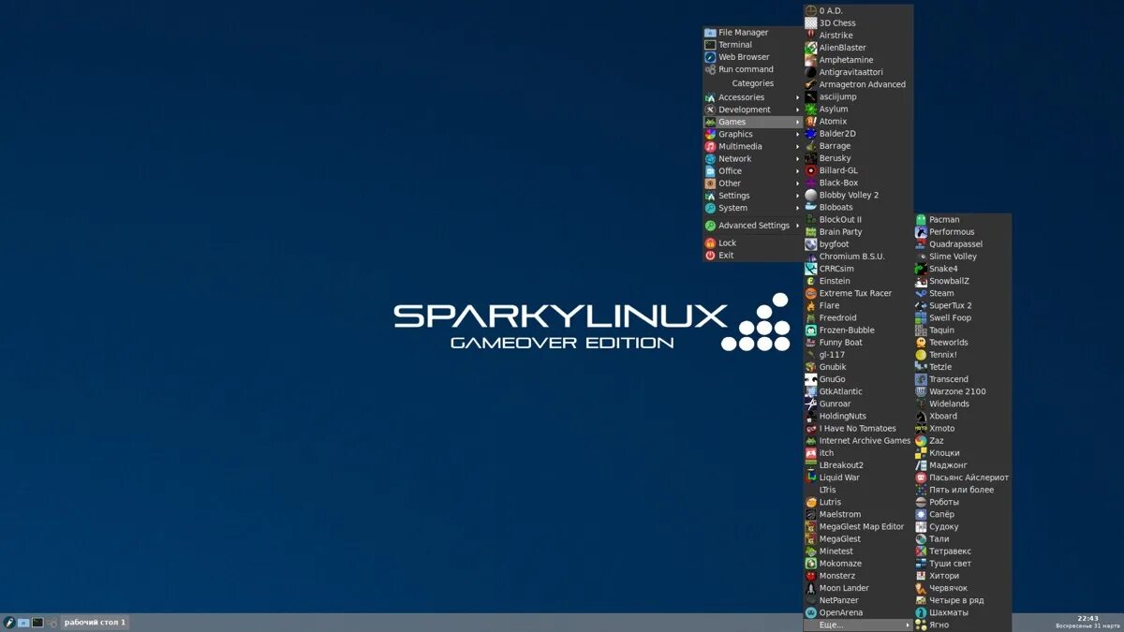Click the Extreme Tux Racer icon

tap(811, 293)
